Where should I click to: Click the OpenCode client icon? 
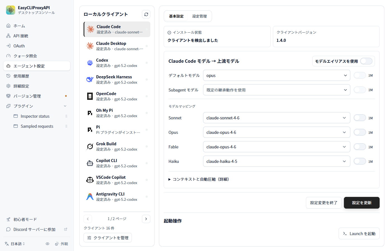90,96
